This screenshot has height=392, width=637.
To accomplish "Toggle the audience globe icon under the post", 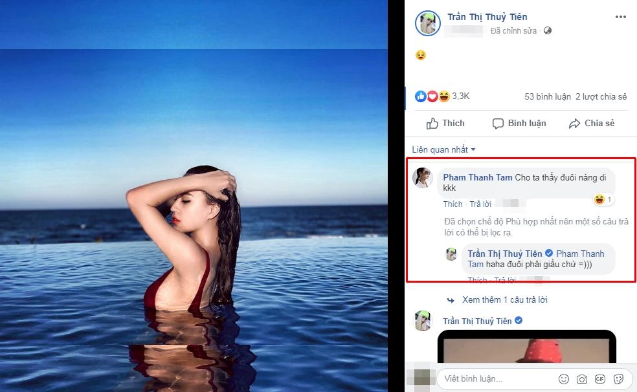I will click(x=548, y=30).
